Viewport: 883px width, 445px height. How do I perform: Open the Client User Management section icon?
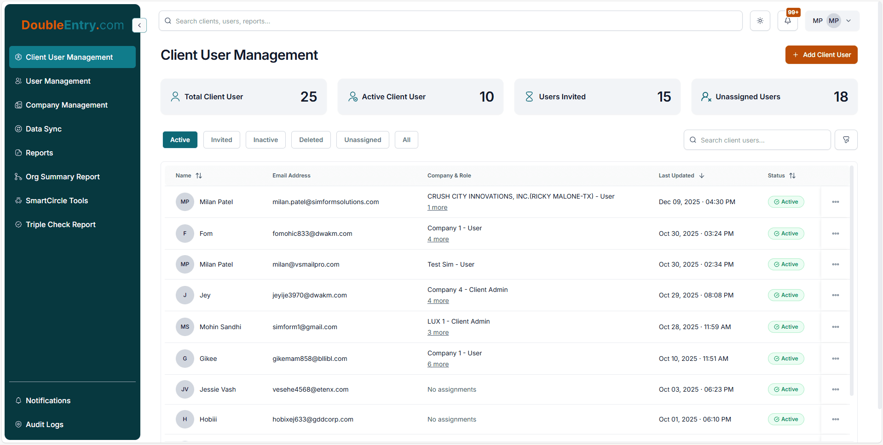click(18, 57)
